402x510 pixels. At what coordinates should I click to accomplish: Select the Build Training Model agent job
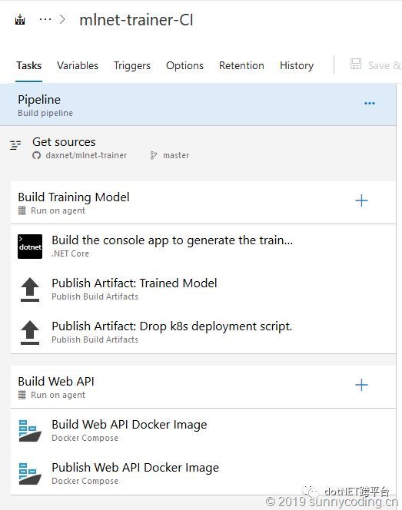pyautogui.click(x=203, y=203)
